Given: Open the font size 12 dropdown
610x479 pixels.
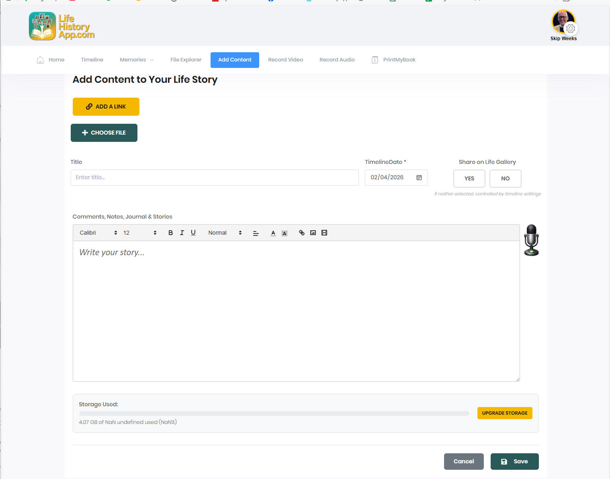Looking at the screenshot, I should coord(139,233).
